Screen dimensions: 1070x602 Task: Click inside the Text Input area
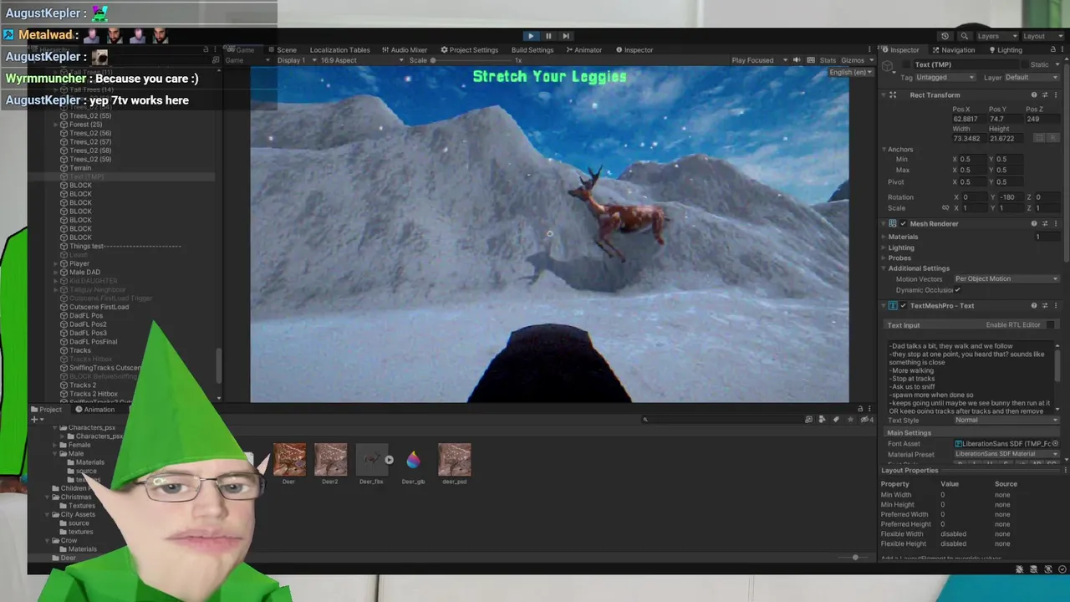pyautogui.click(x=970, y=378)
